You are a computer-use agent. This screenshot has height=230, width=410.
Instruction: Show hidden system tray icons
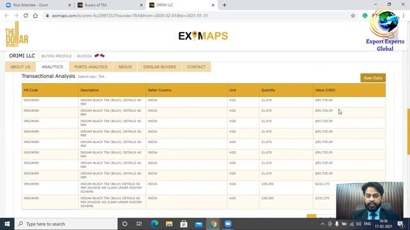pos(322,224)
